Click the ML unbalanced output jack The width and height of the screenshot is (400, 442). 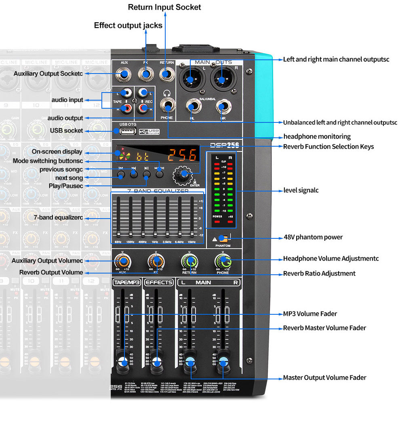pos(194,106)
